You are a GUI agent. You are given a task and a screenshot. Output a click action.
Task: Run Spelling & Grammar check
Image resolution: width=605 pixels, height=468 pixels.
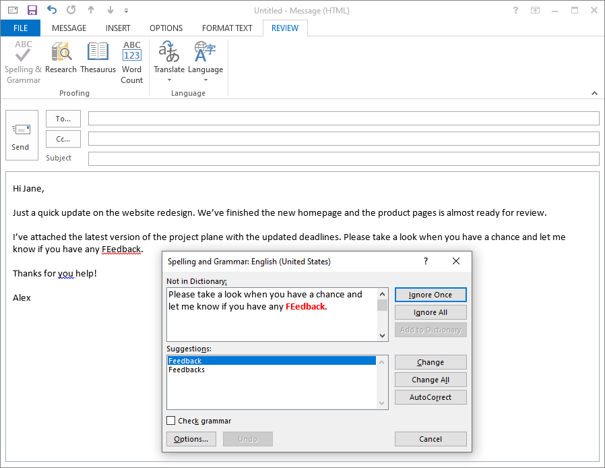[x=23, y=63]
